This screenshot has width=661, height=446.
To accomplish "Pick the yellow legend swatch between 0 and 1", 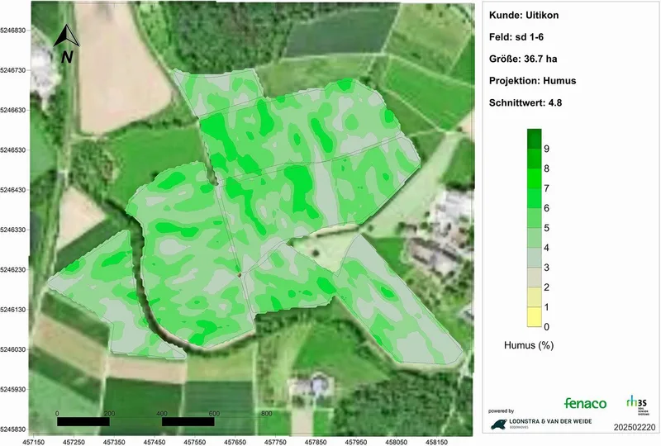I will [534, 317].
